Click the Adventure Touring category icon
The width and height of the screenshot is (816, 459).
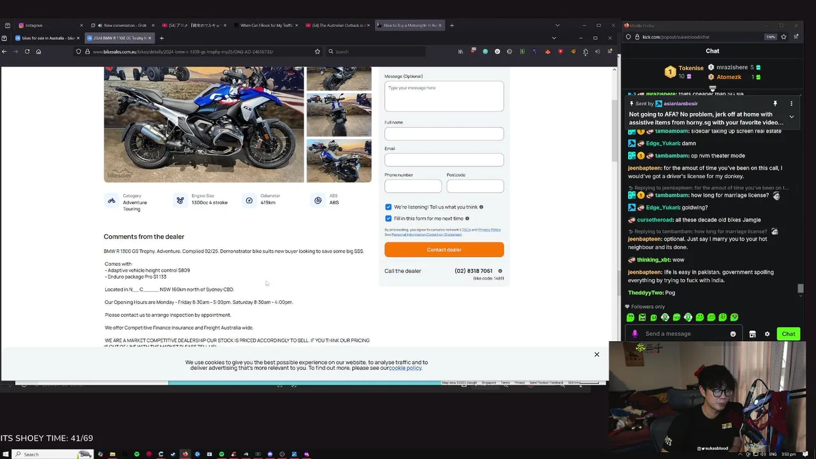click(x=112, y=201)
